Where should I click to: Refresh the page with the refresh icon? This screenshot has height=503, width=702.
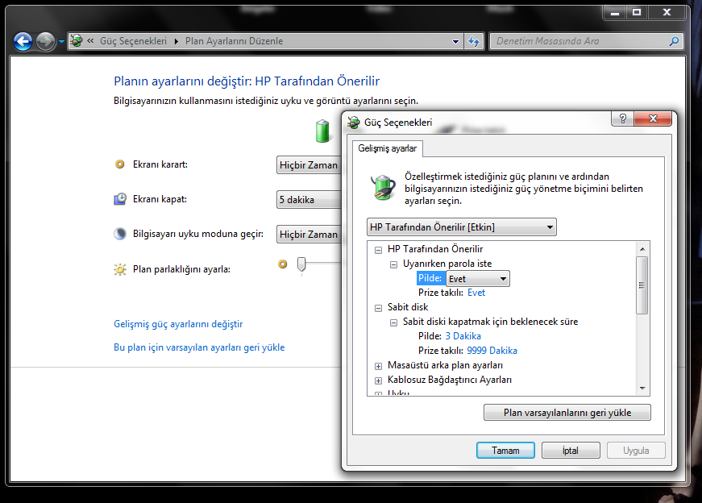474,41
